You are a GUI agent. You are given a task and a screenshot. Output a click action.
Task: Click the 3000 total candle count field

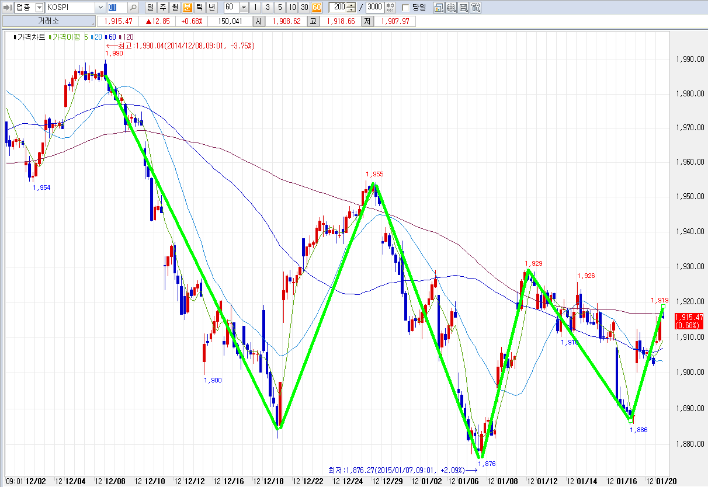tap(374, 8)
